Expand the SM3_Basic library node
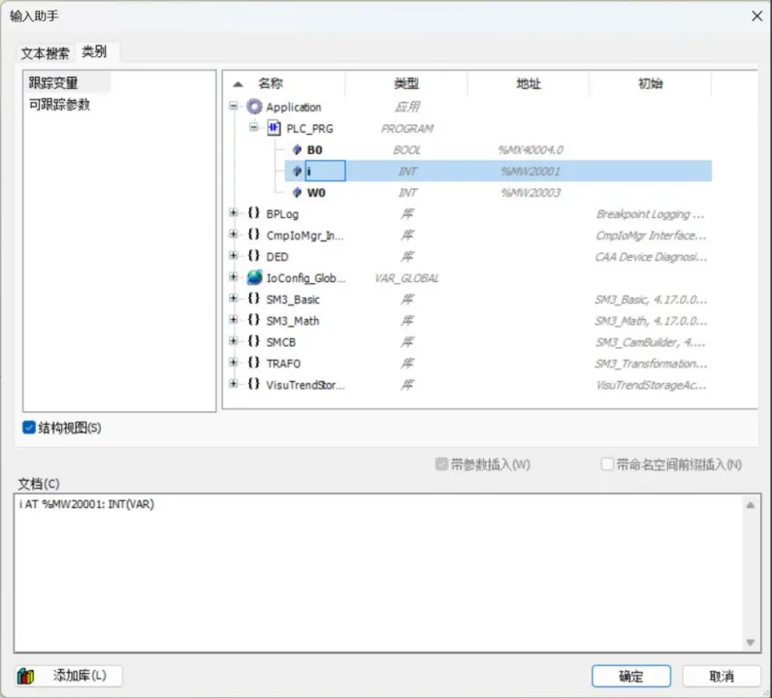This screenshot has width=772, height=698. click(x=234, y=299)
